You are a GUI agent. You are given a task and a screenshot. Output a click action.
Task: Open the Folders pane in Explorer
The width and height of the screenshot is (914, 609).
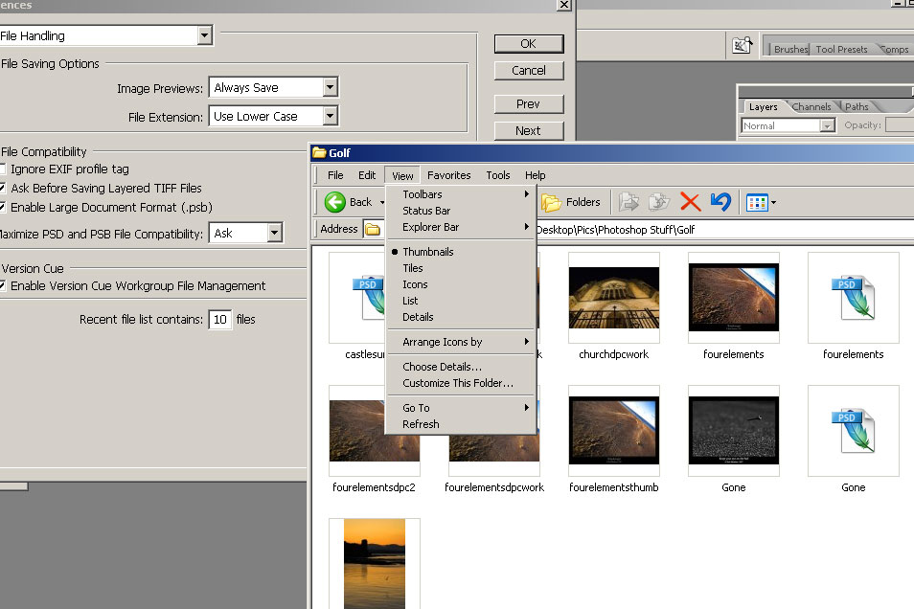pos(572,202)
